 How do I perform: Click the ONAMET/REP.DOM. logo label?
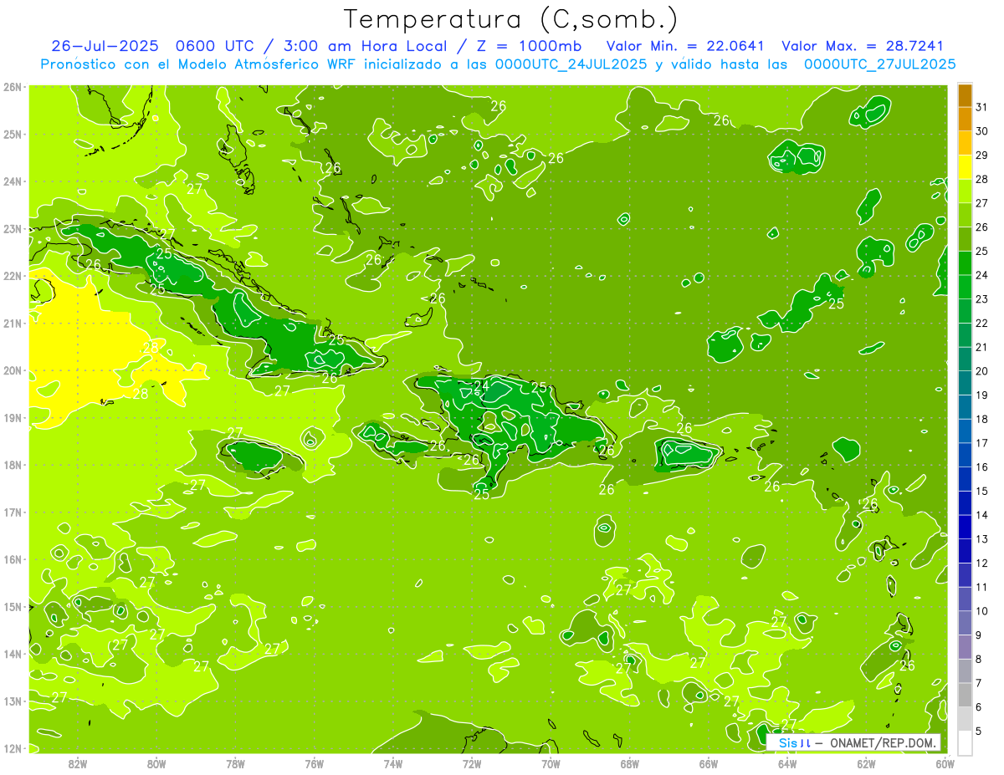click(x=884, y=742)
